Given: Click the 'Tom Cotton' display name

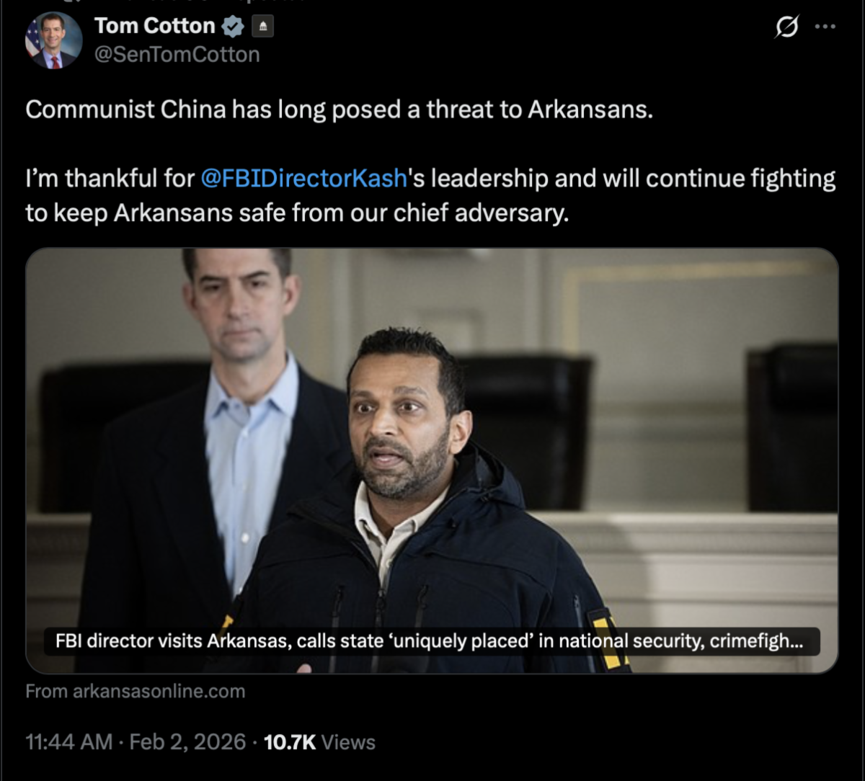Looking at the screenshot, I should [154, 26].
